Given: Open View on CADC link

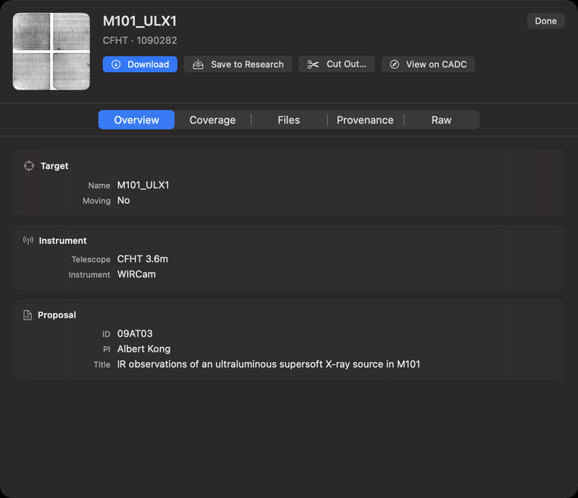Looking at the screenshot, I should [428, 64].
